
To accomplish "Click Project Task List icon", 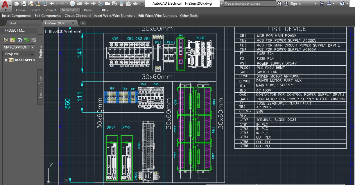I will (x=20, y=40).
